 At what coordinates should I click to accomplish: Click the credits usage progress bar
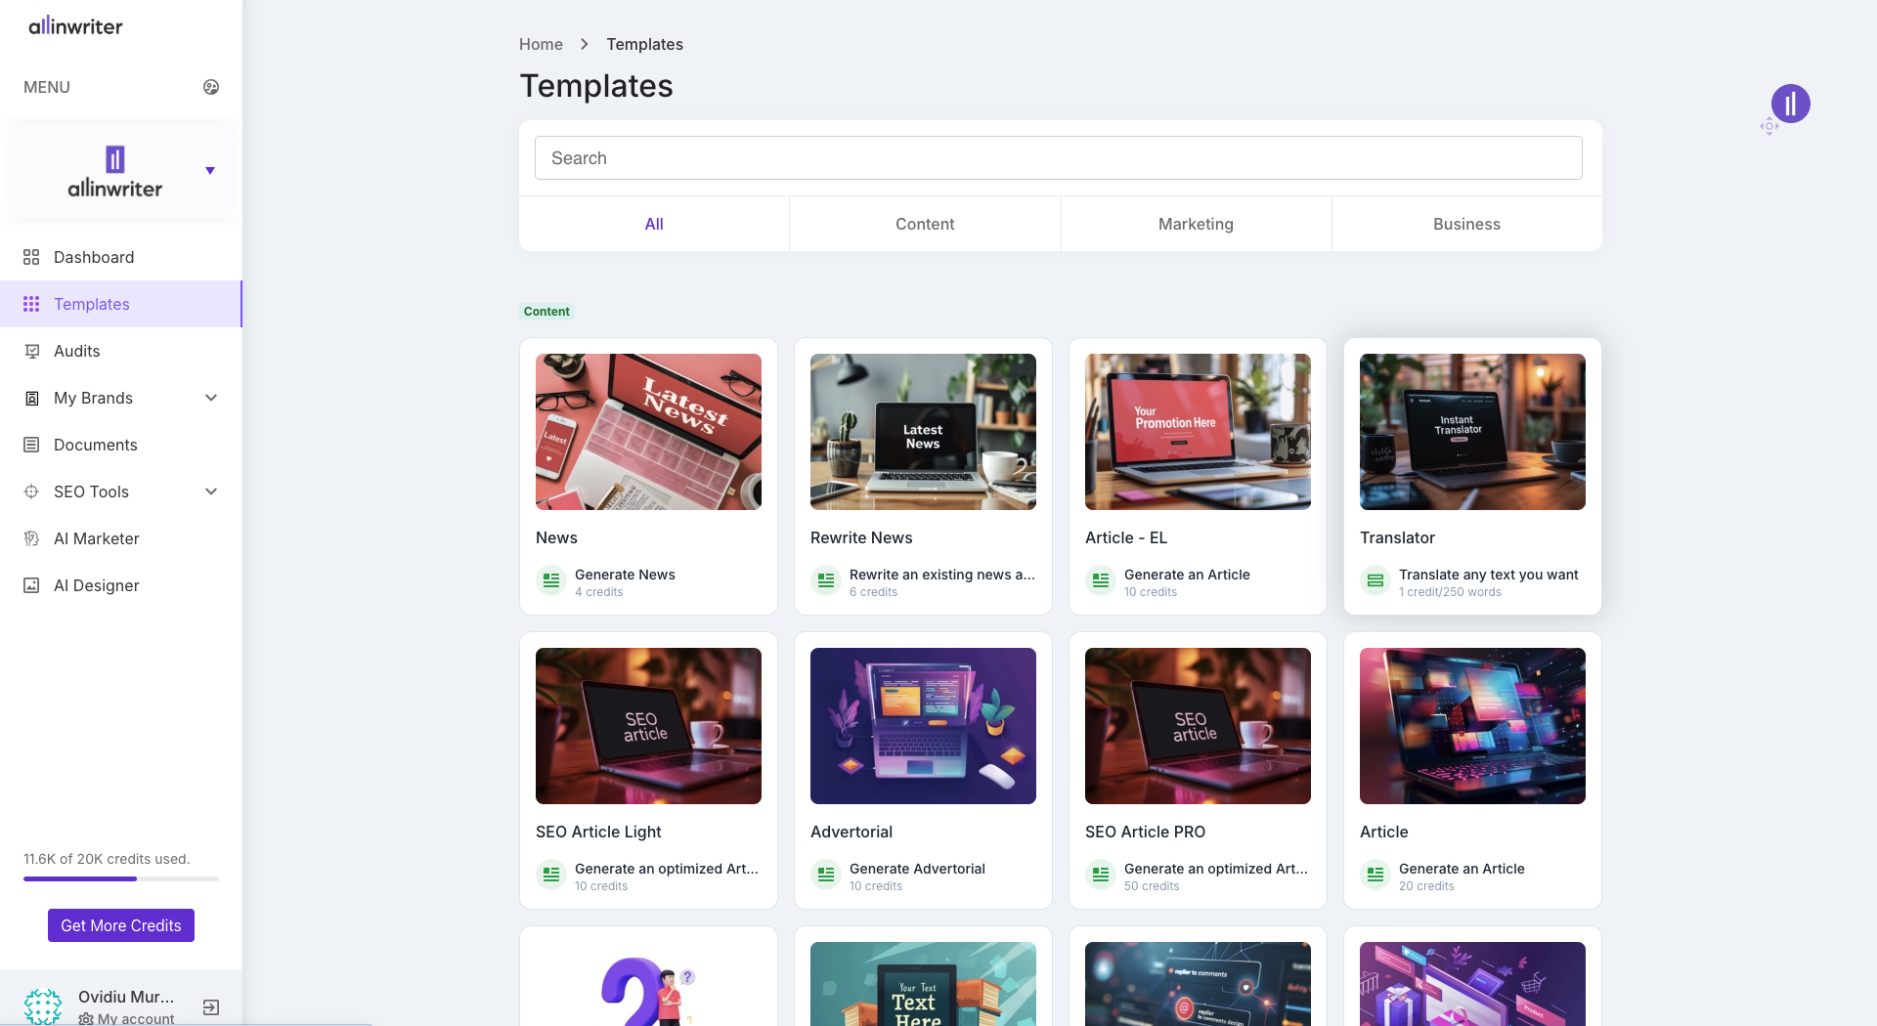pos(120,878)
